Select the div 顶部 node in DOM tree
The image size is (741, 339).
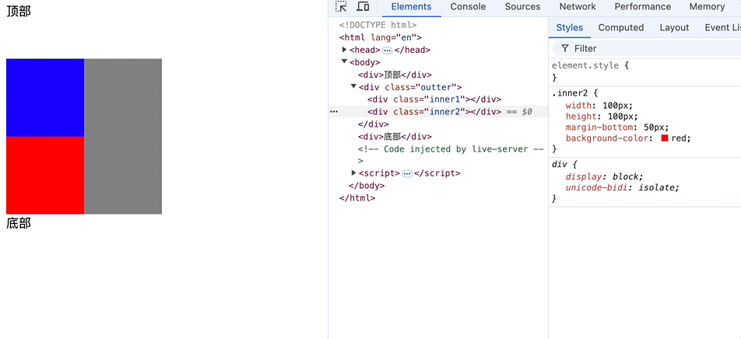[395, 75]
